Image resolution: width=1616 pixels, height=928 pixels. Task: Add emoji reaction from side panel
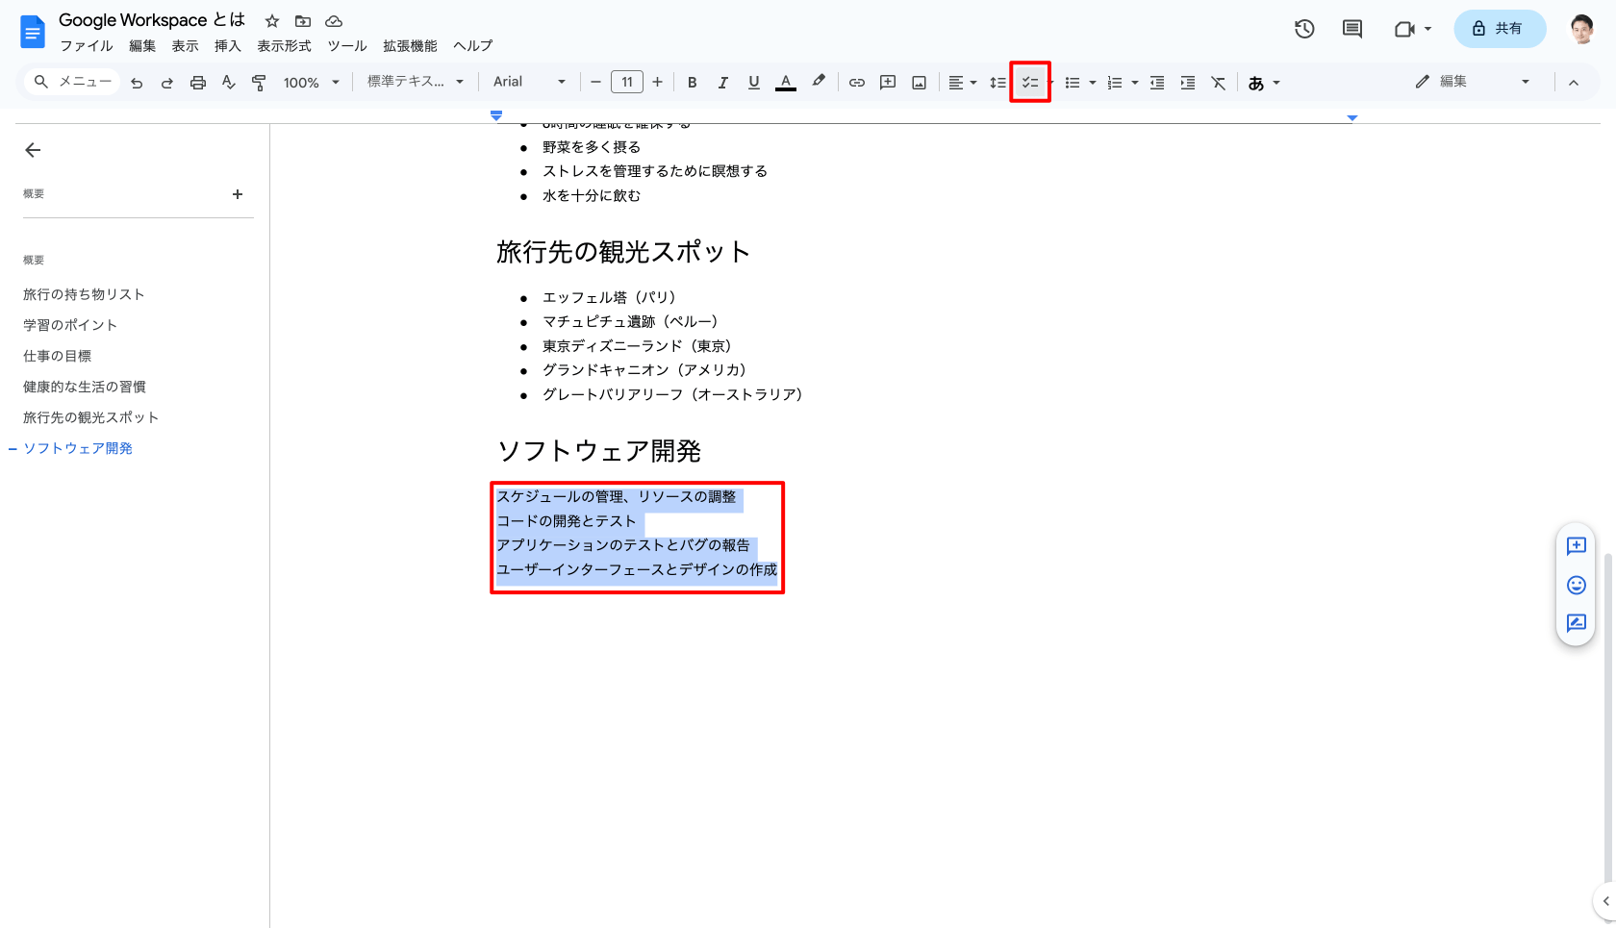tap(1576, 585)
